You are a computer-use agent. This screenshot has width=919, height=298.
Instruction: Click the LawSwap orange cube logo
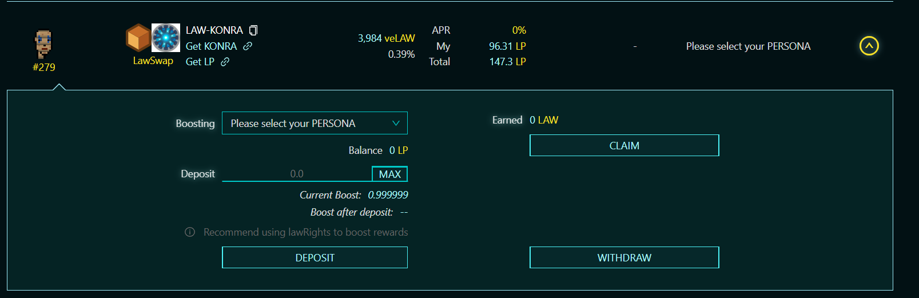coord(138,38)
